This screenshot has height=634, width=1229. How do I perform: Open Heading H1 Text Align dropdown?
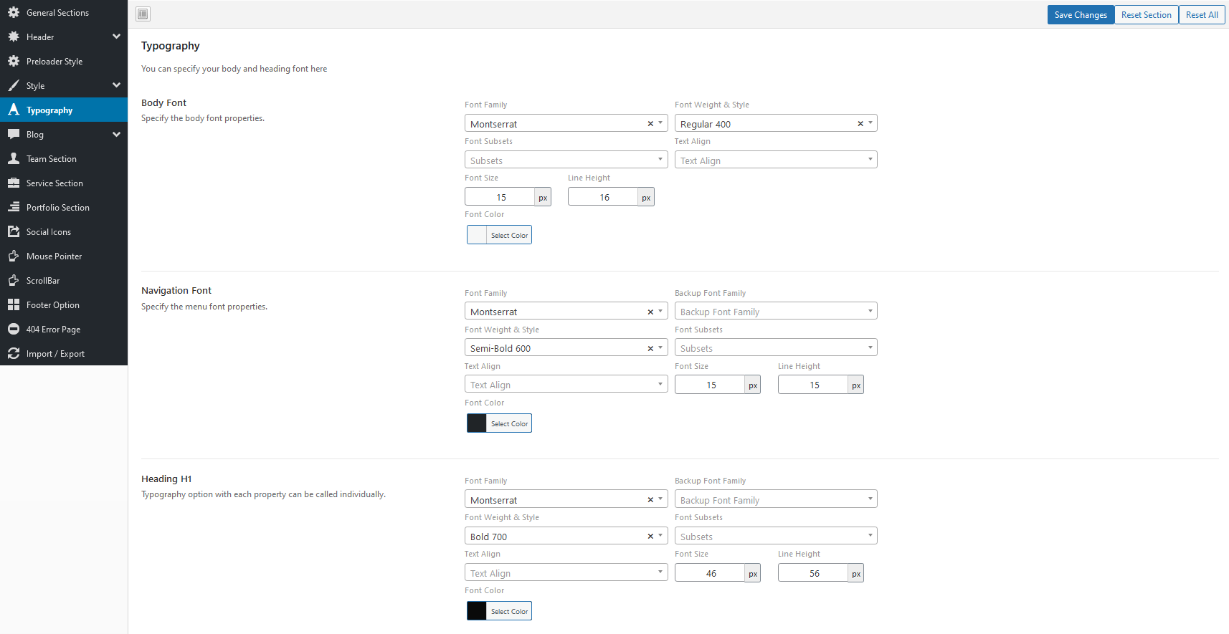click(566, 572)
